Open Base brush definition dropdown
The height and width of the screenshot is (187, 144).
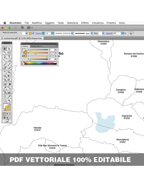tap(91, 33)
